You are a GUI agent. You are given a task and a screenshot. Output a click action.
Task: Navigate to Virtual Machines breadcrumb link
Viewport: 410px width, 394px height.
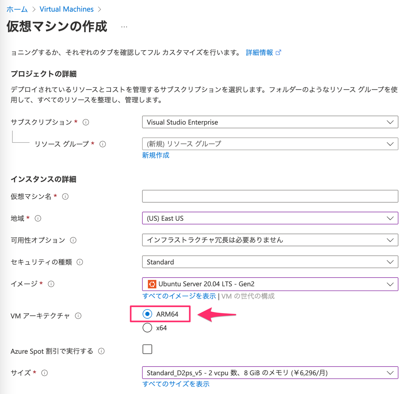pyautogui.click(x=67, y=9)
